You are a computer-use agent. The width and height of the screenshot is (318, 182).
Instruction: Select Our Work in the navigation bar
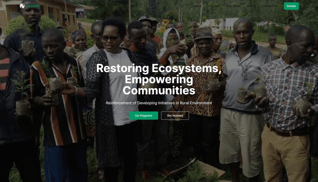(234, 6)
